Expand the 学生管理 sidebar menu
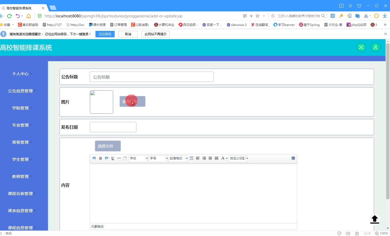Viewport: 390px width, 236px height. click(x=22, y=159)
